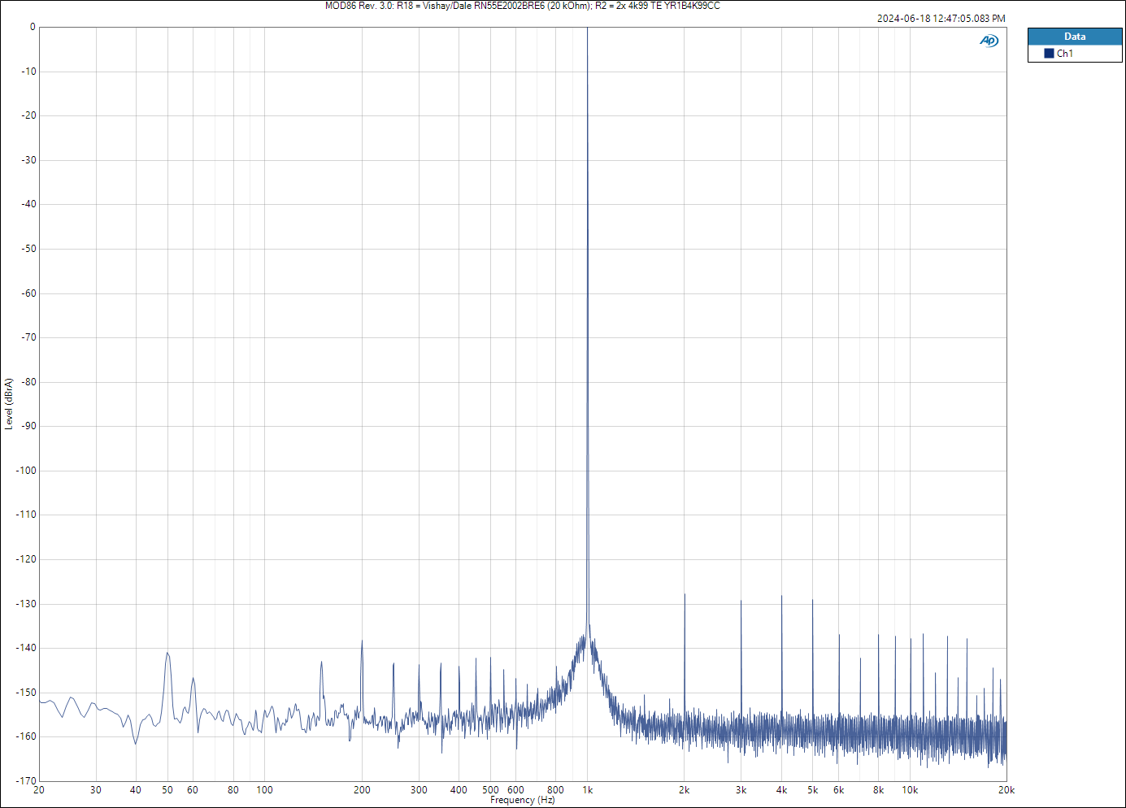Click the 5k tick label on frequency axis
Viewport: 1126px width, 808px height.
point(813,790)
